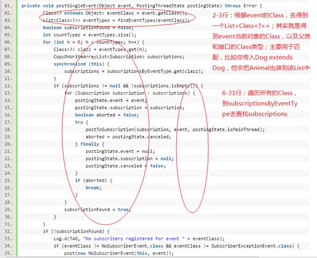This screenshot has width=317, height=258.
Task: Click 'subscriptionFound = true;' line
Action: tap(97, 209)
